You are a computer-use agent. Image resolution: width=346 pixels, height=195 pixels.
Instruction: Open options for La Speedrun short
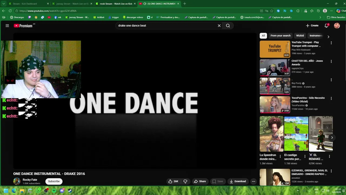pos(280,157)
